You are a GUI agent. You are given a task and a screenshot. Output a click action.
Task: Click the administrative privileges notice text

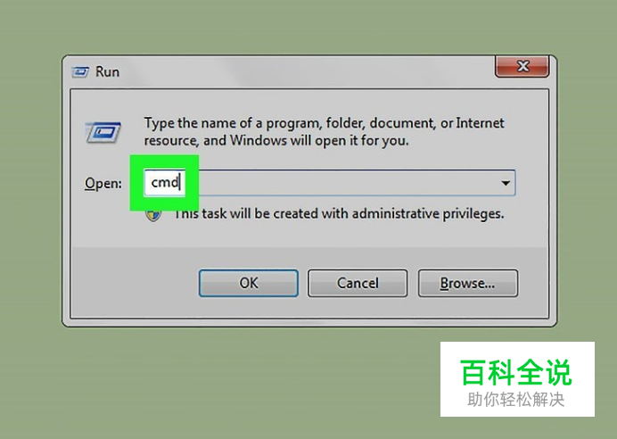coord(339,214)
